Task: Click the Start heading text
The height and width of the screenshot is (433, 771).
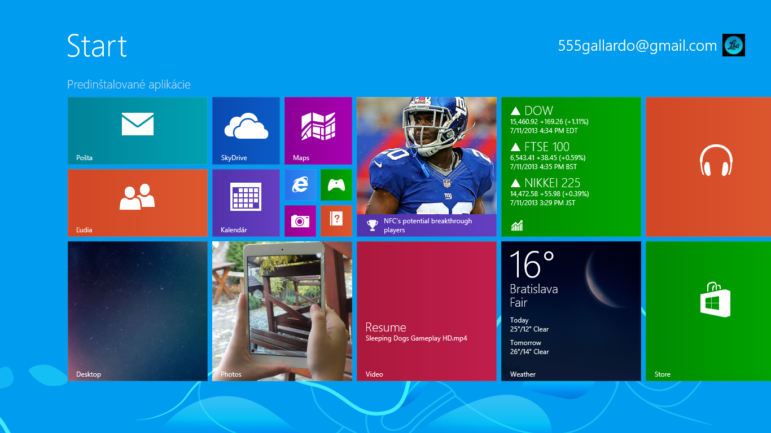Action: 97,46
